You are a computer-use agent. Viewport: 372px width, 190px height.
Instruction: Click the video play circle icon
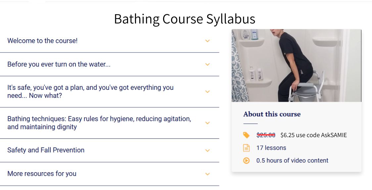coord(246,161)
